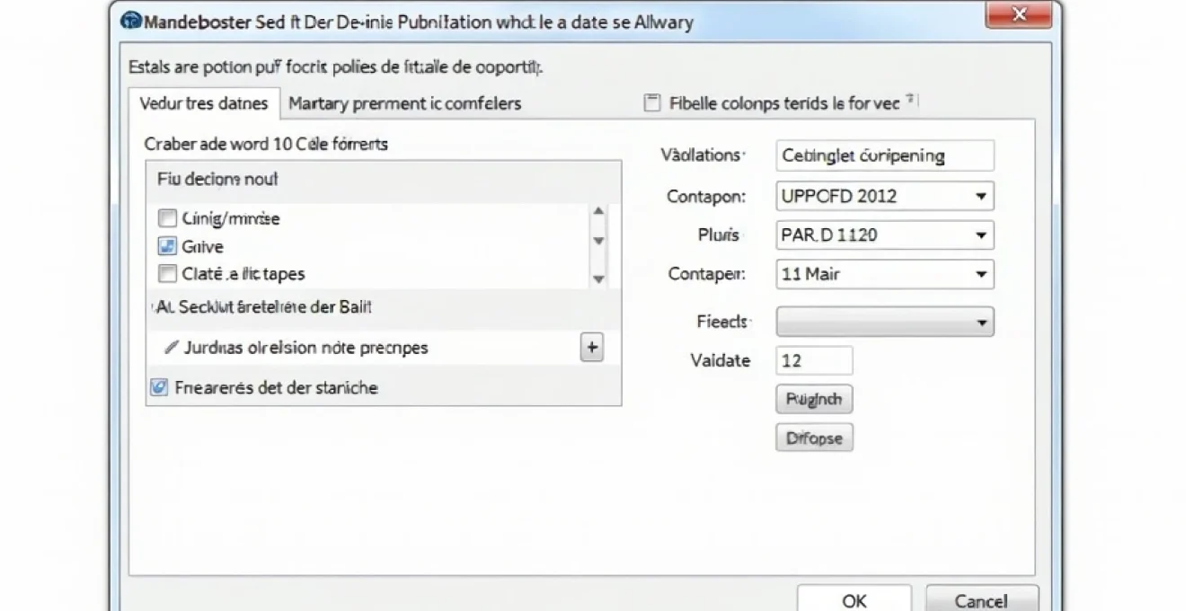Click the pencil icon next to Jurdnas
Image resolution: width=1186 pixels, height=611 pixels.
[171, 347]
